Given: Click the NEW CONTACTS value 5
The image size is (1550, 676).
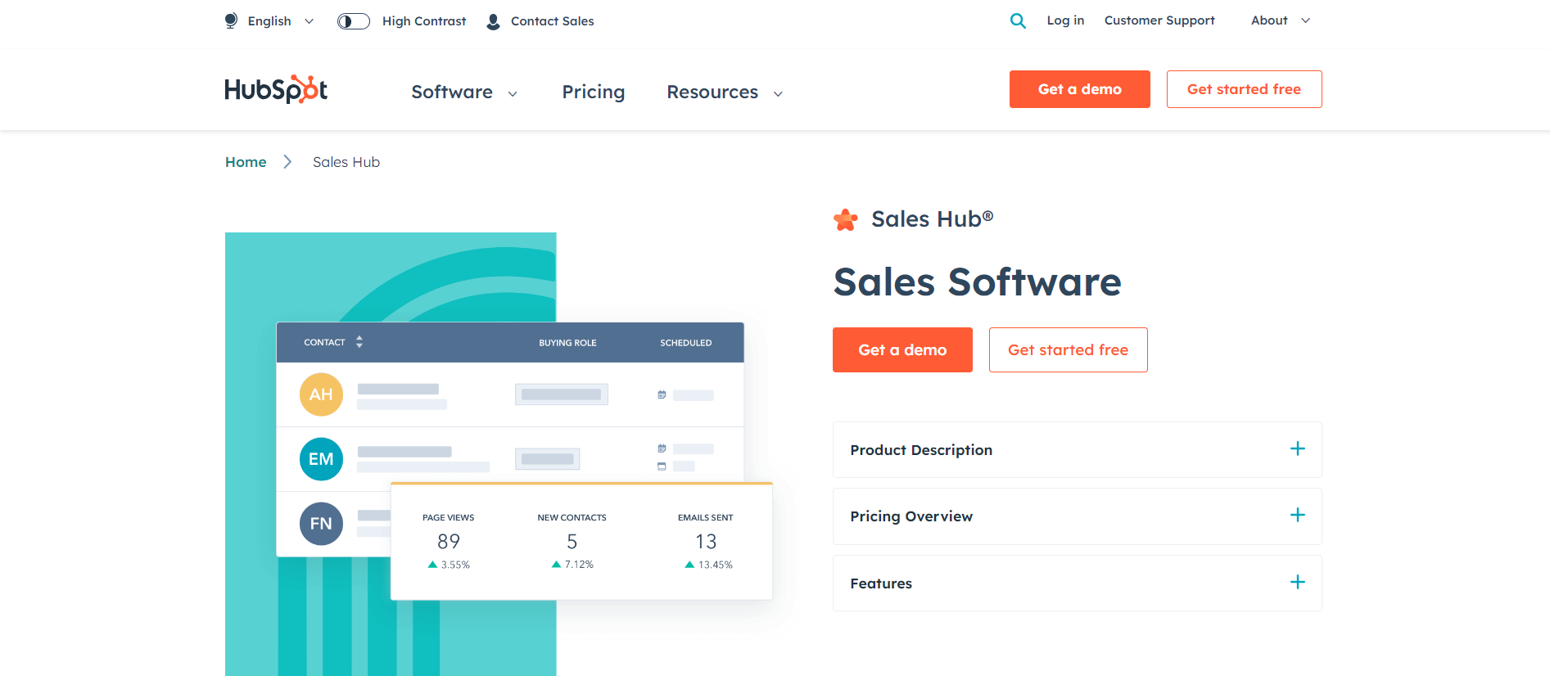Looking at the screenshot, I should pos(572,542).
